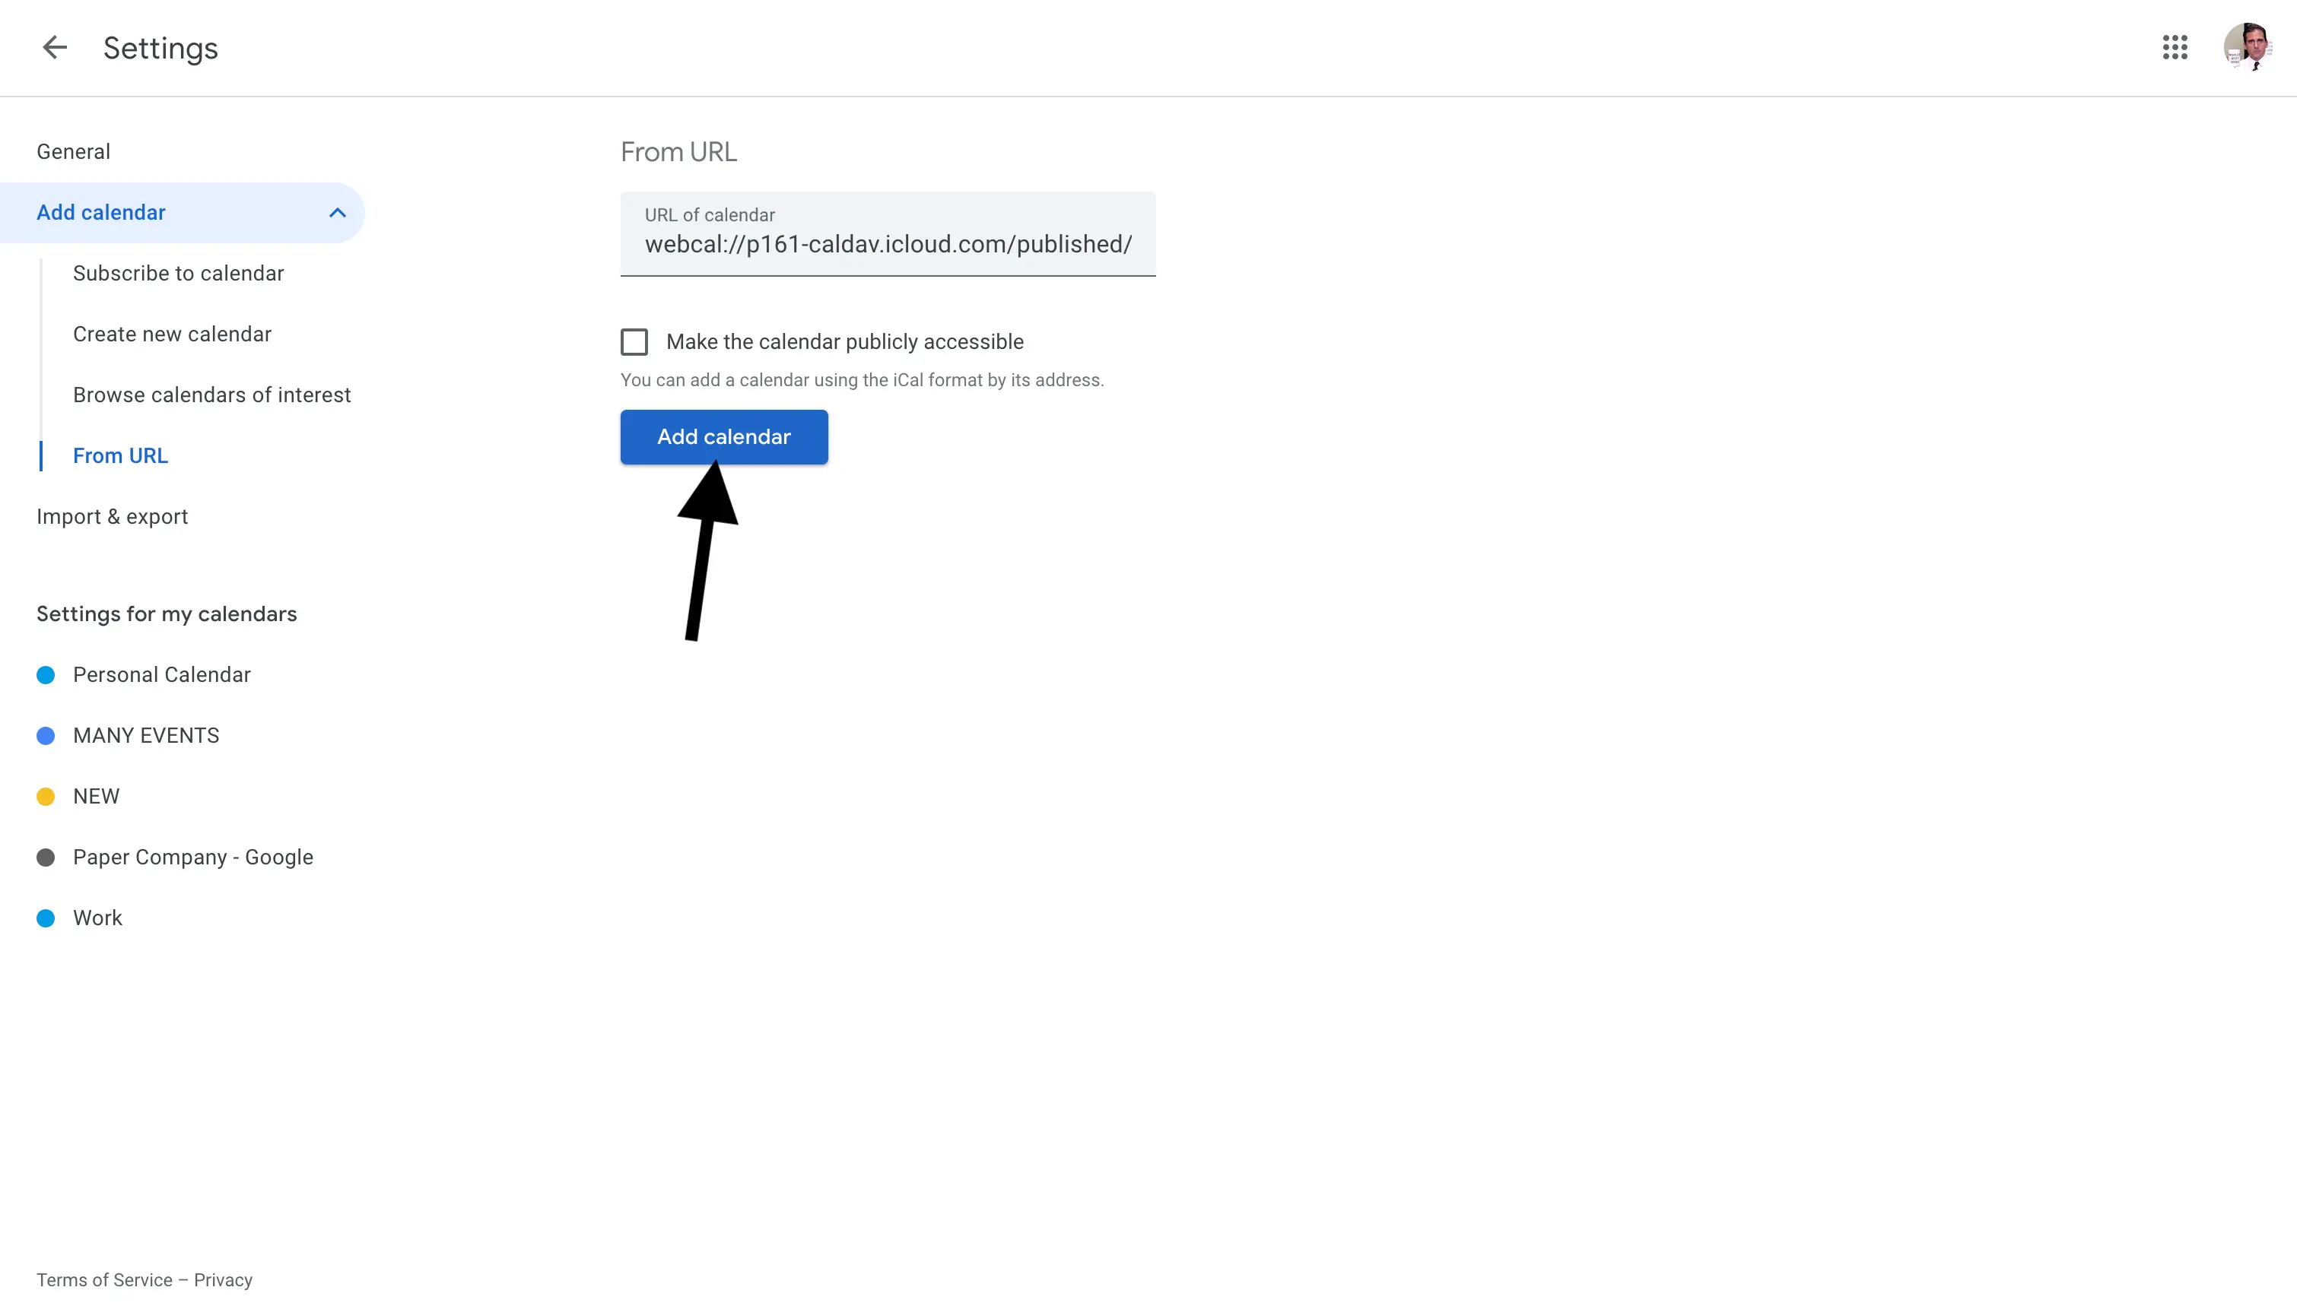Select Browse calendars of interest option
Screen dimensions: 2297x1303
(211, 395)
